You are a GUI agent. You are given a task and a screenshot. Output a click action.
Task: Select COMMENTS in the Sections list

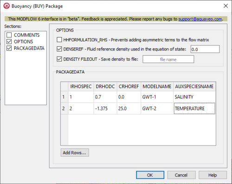[26, 35]
